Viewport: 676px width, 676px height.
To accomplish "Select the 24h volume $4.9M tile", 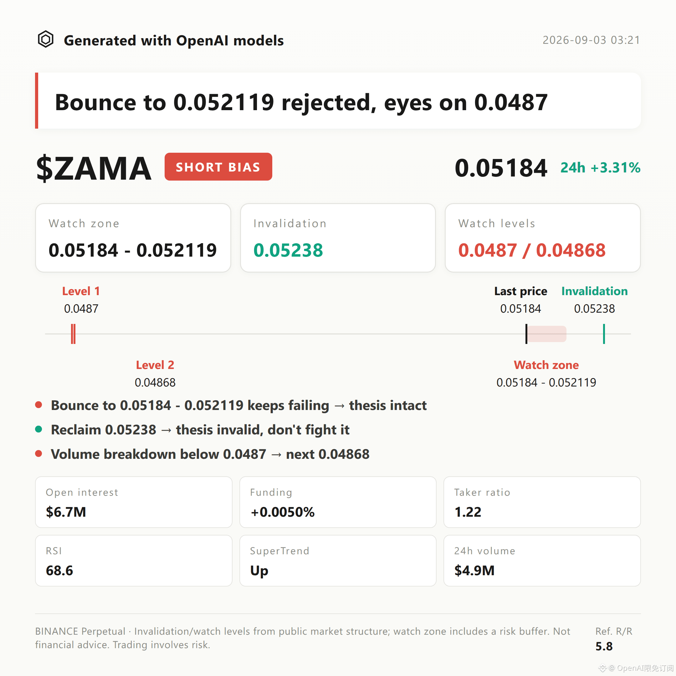I will click(542, 561).
